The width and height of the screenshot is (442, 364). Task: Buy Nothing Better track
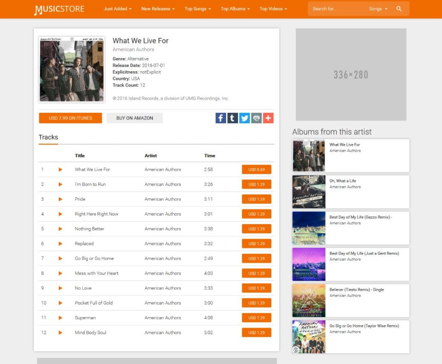click(x=257, y=229)
